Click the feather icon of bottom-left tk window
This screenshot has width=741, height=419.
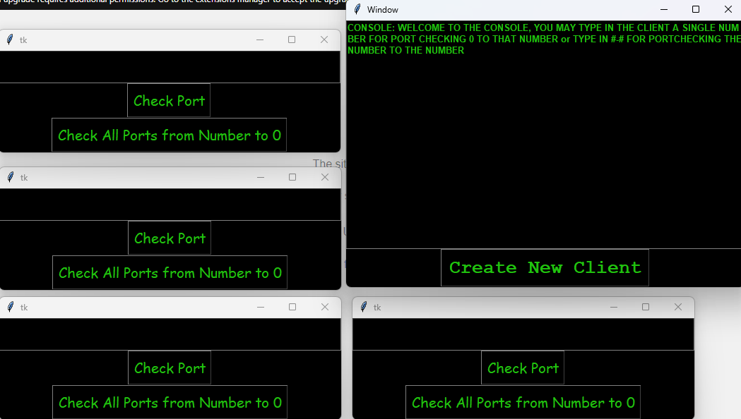point(11,307)
